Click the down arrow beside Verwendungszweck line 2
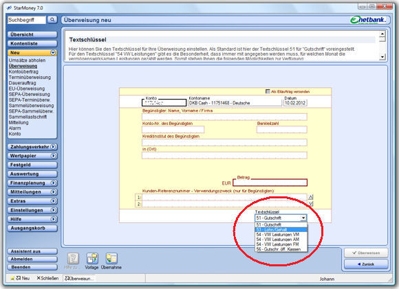 coord(310,204)
